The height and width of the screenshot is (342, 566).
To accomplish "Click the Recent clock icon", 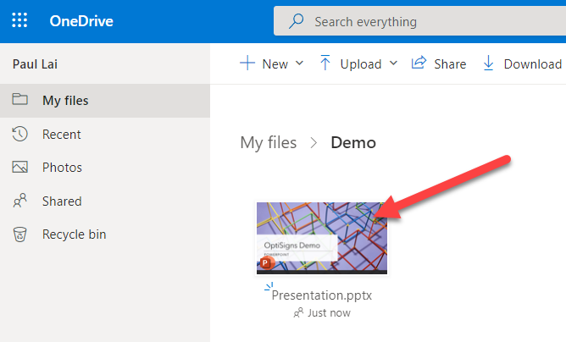I will [x=19, y=134].
